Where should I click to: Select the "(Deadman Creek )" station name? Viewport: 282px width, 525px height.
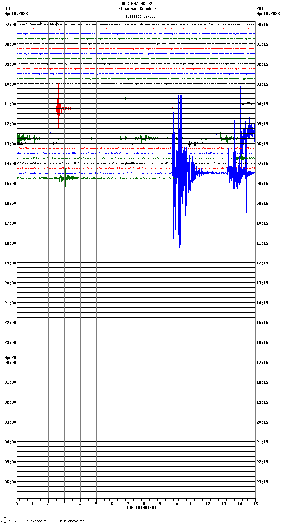(x=137, y=9)
